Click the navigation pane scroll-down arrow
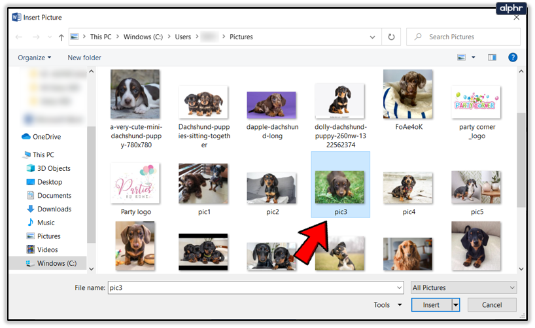 click(91, 269)
